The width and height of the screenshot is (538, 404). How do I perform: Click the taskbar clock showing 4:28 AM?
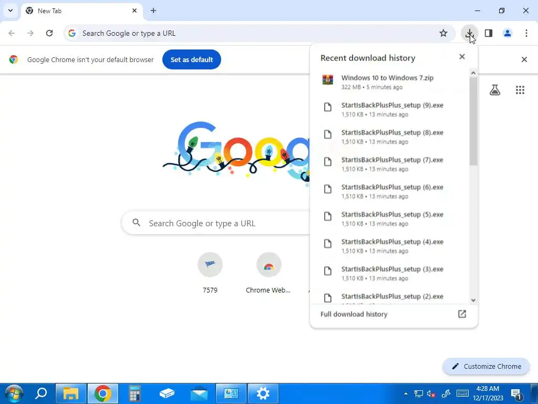tap(488, 393)
